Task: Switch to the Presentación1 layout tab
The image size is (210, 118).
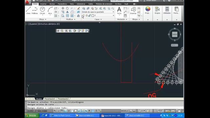Action: point(50,99)
